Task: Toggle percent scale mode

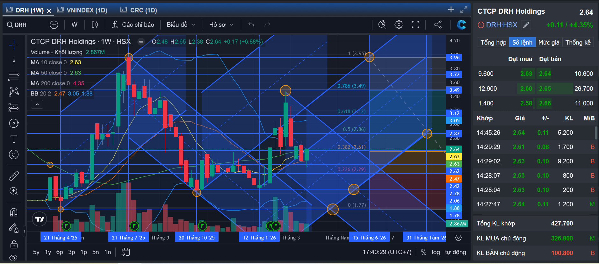Action: click(423, 252)
